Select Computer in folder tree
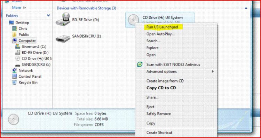The image size is (261, 138). 27,41
